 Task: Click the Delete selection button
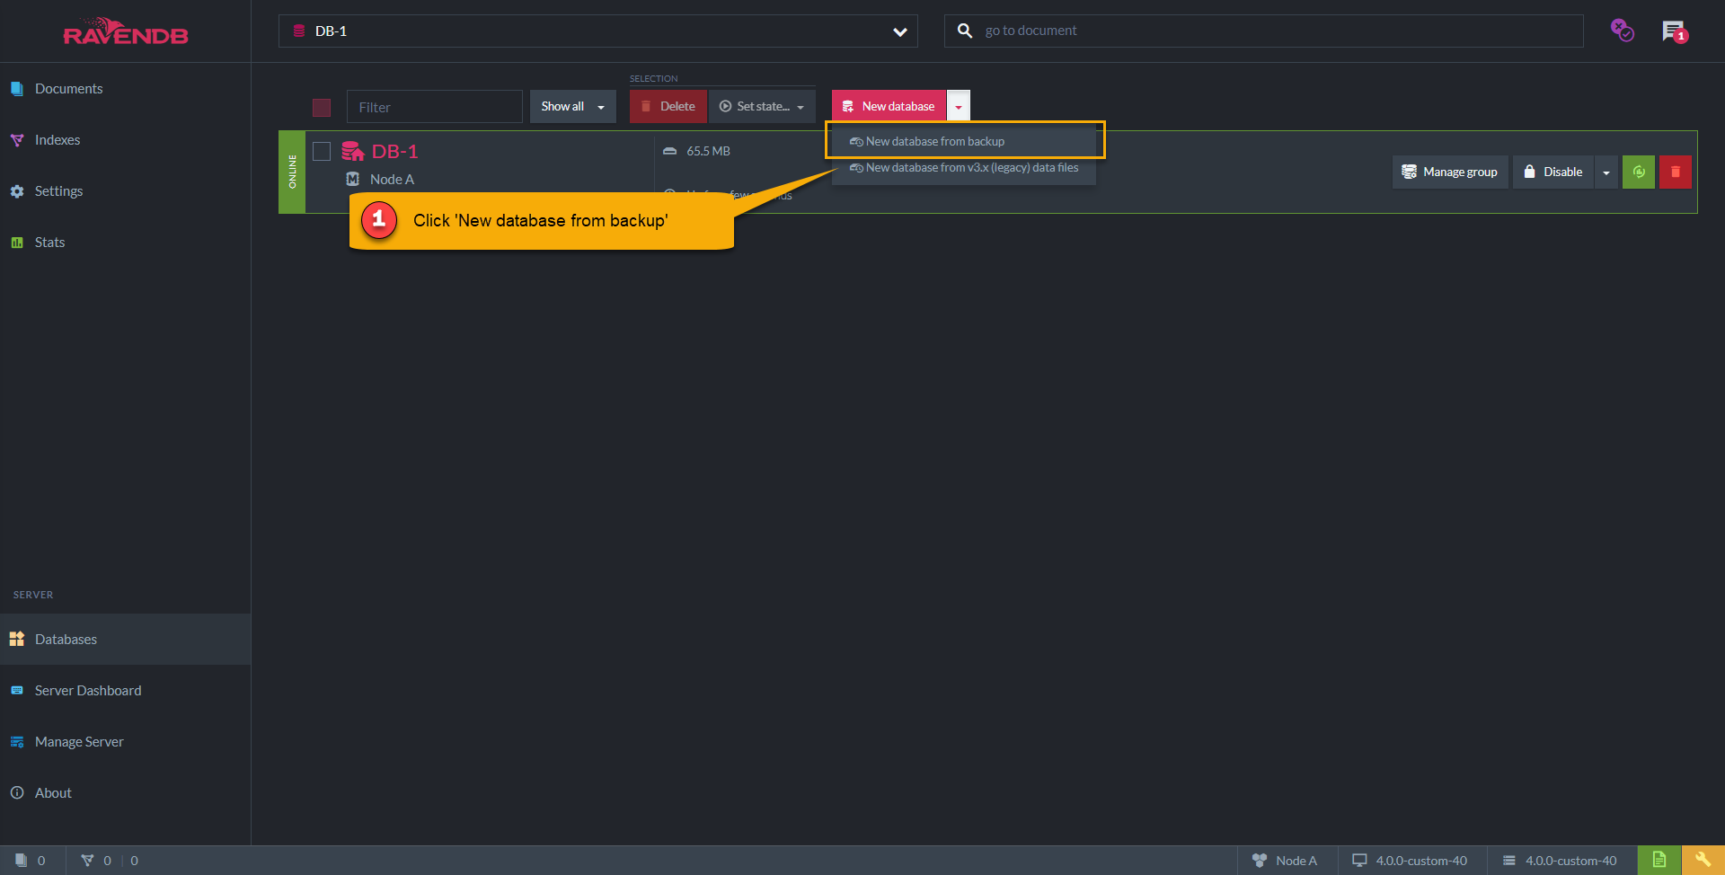[668, 107]
